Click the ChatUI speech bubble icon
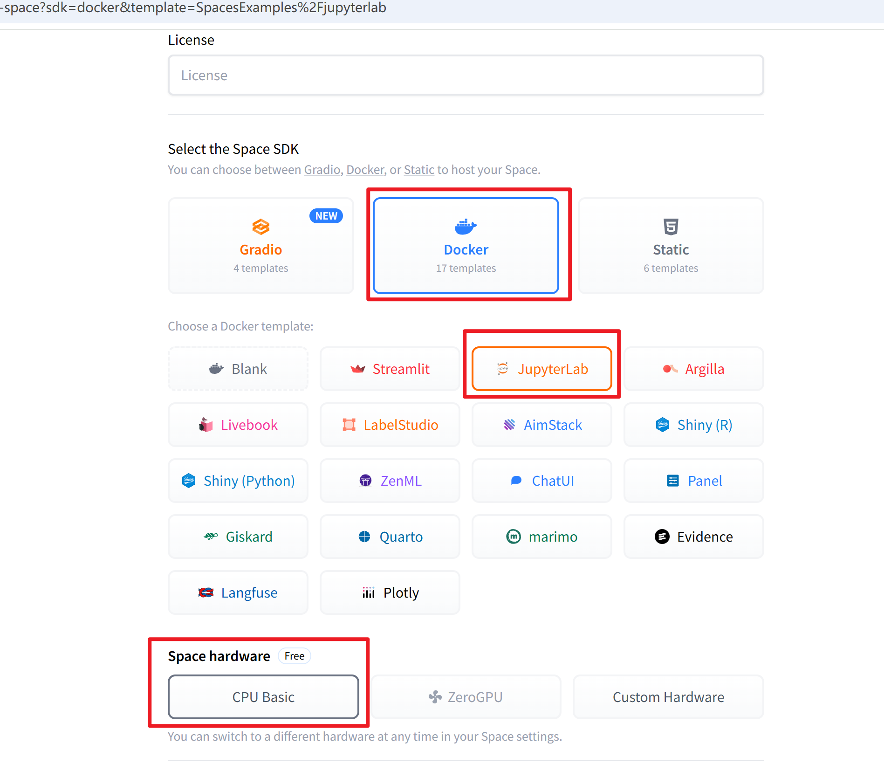The image size is (884, 764). 516,481
